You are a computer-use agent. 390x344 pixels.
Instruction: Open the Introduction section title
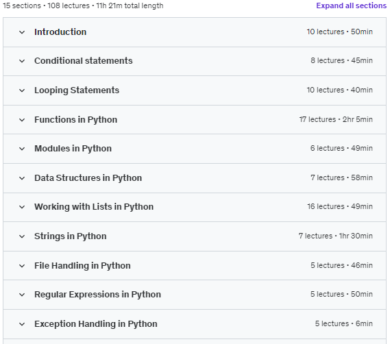(x=60, y=32)
